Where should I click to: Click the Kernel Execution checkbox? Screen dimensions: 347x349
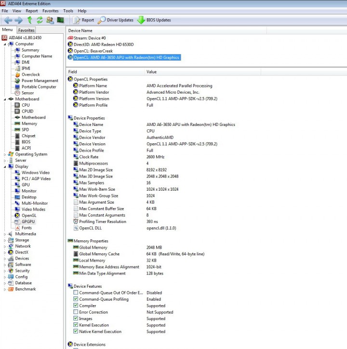(76, 325)
